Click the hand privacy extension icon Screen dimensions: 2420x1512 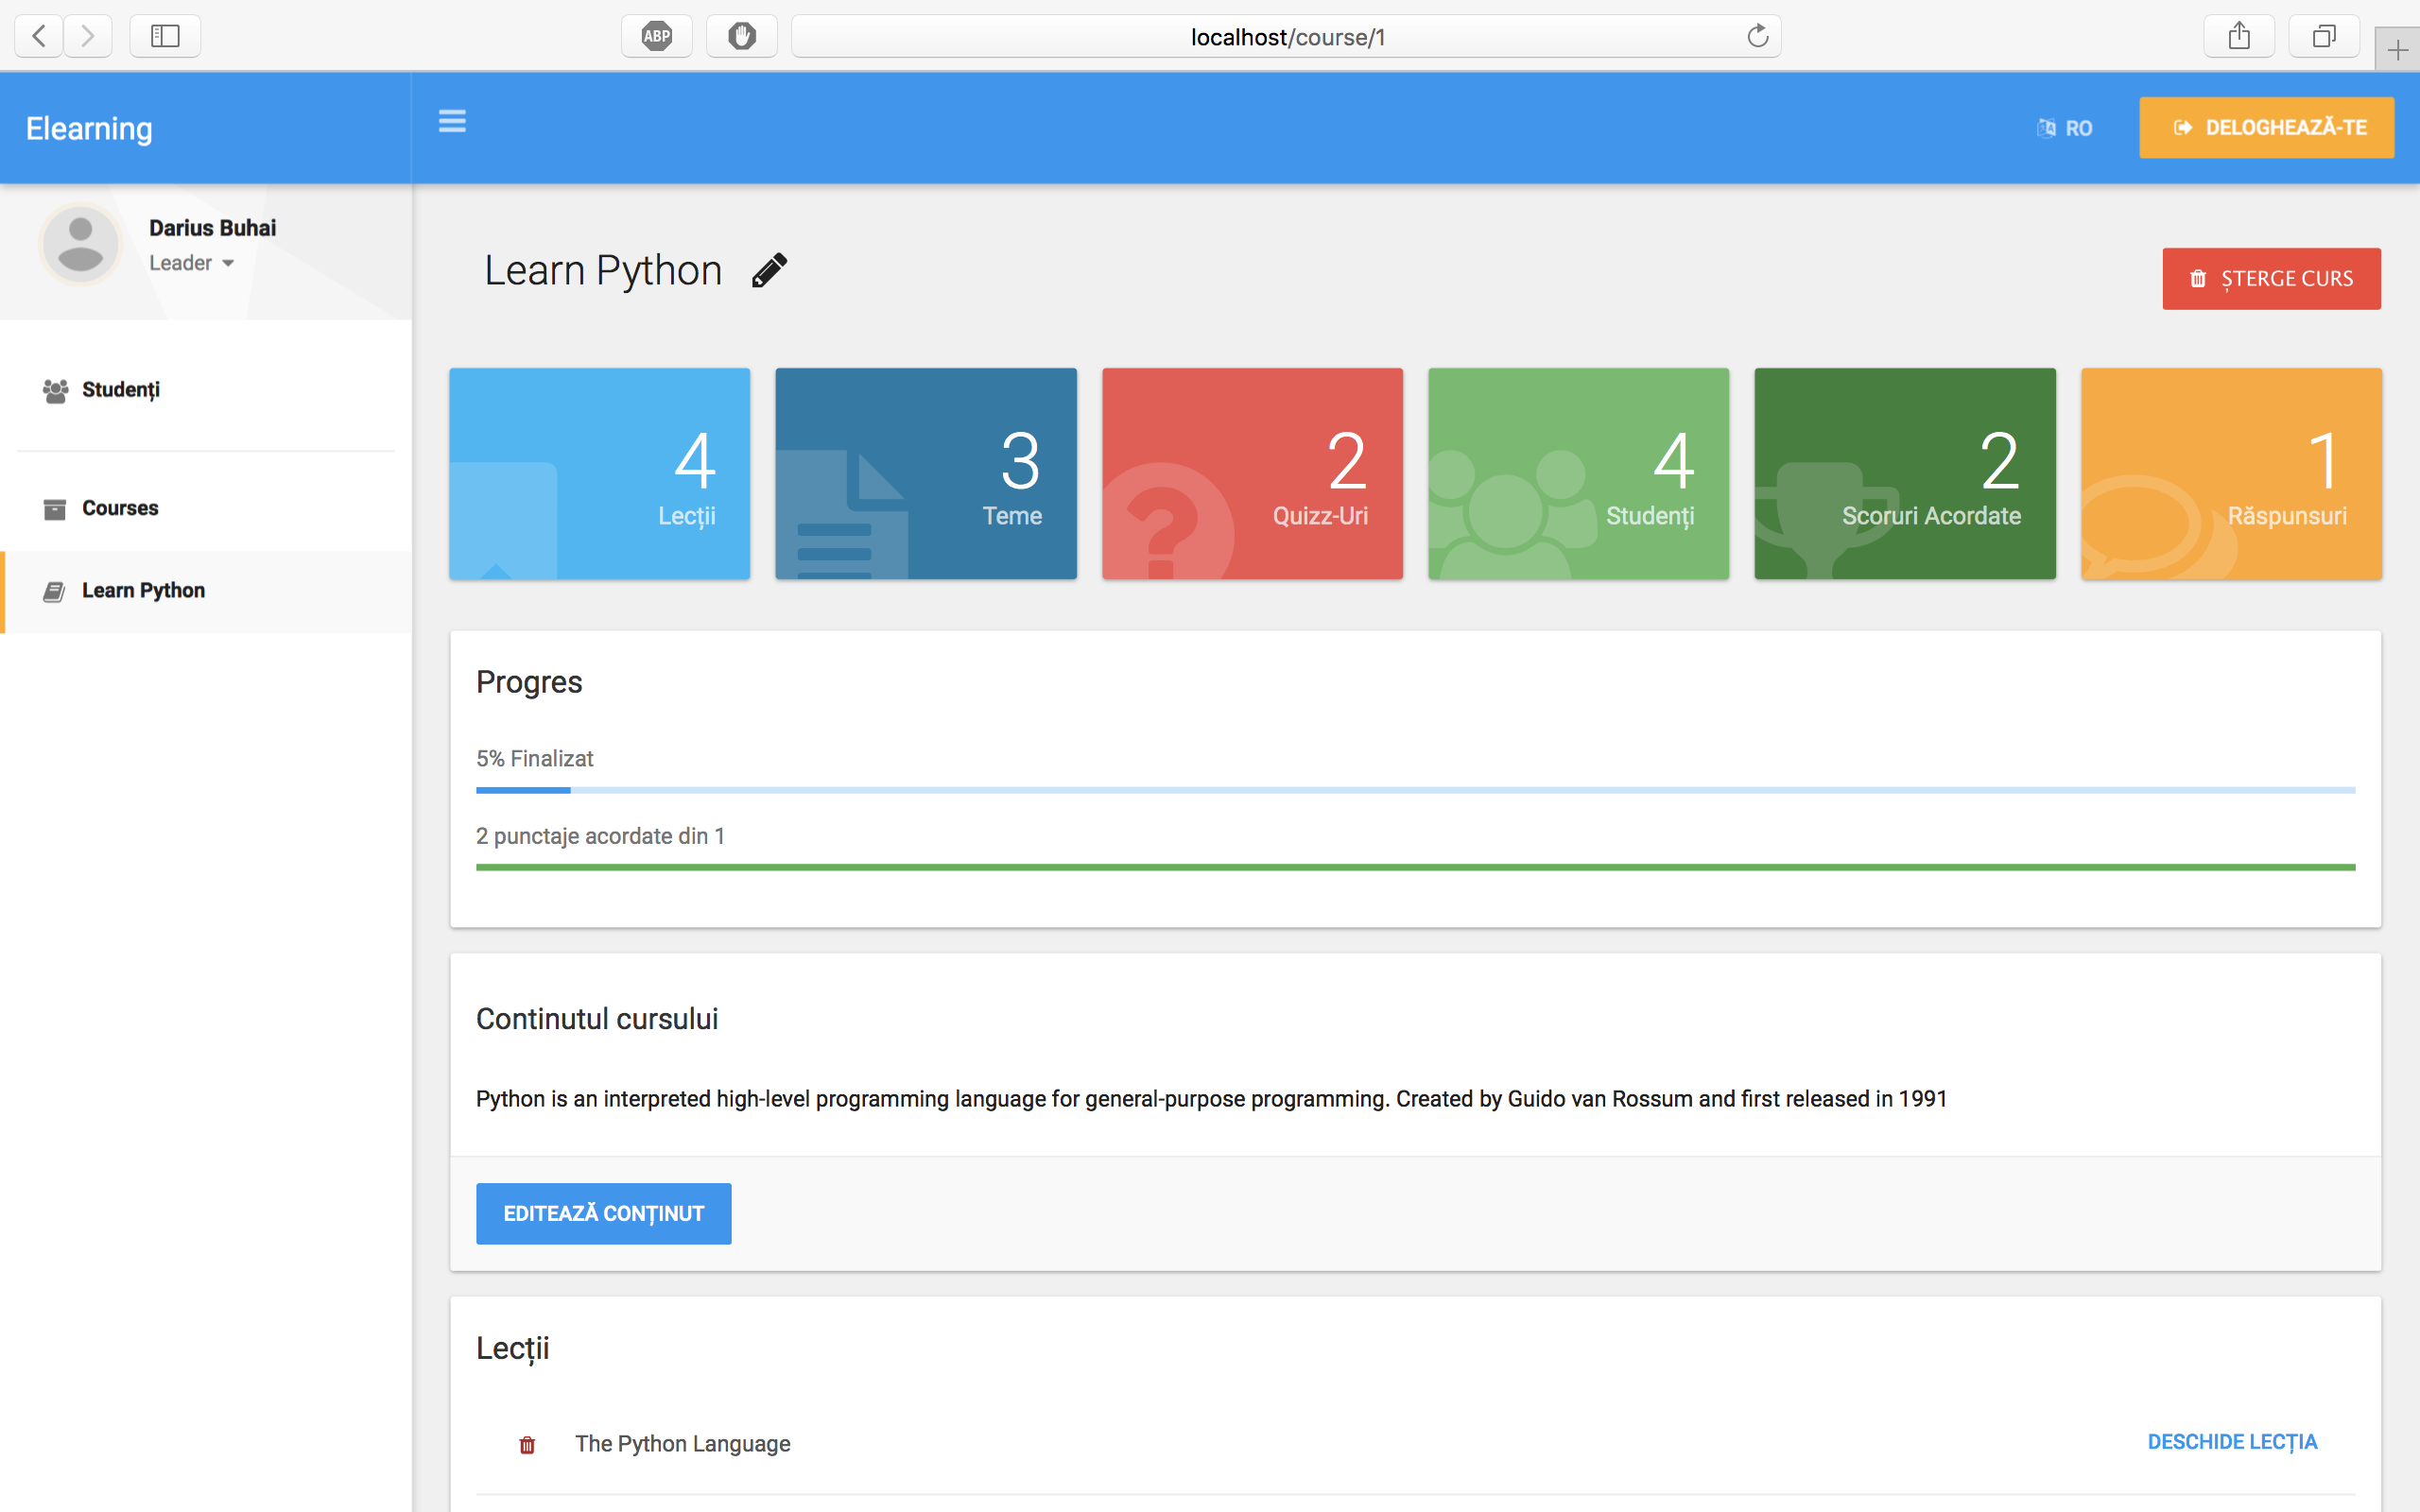742,37
